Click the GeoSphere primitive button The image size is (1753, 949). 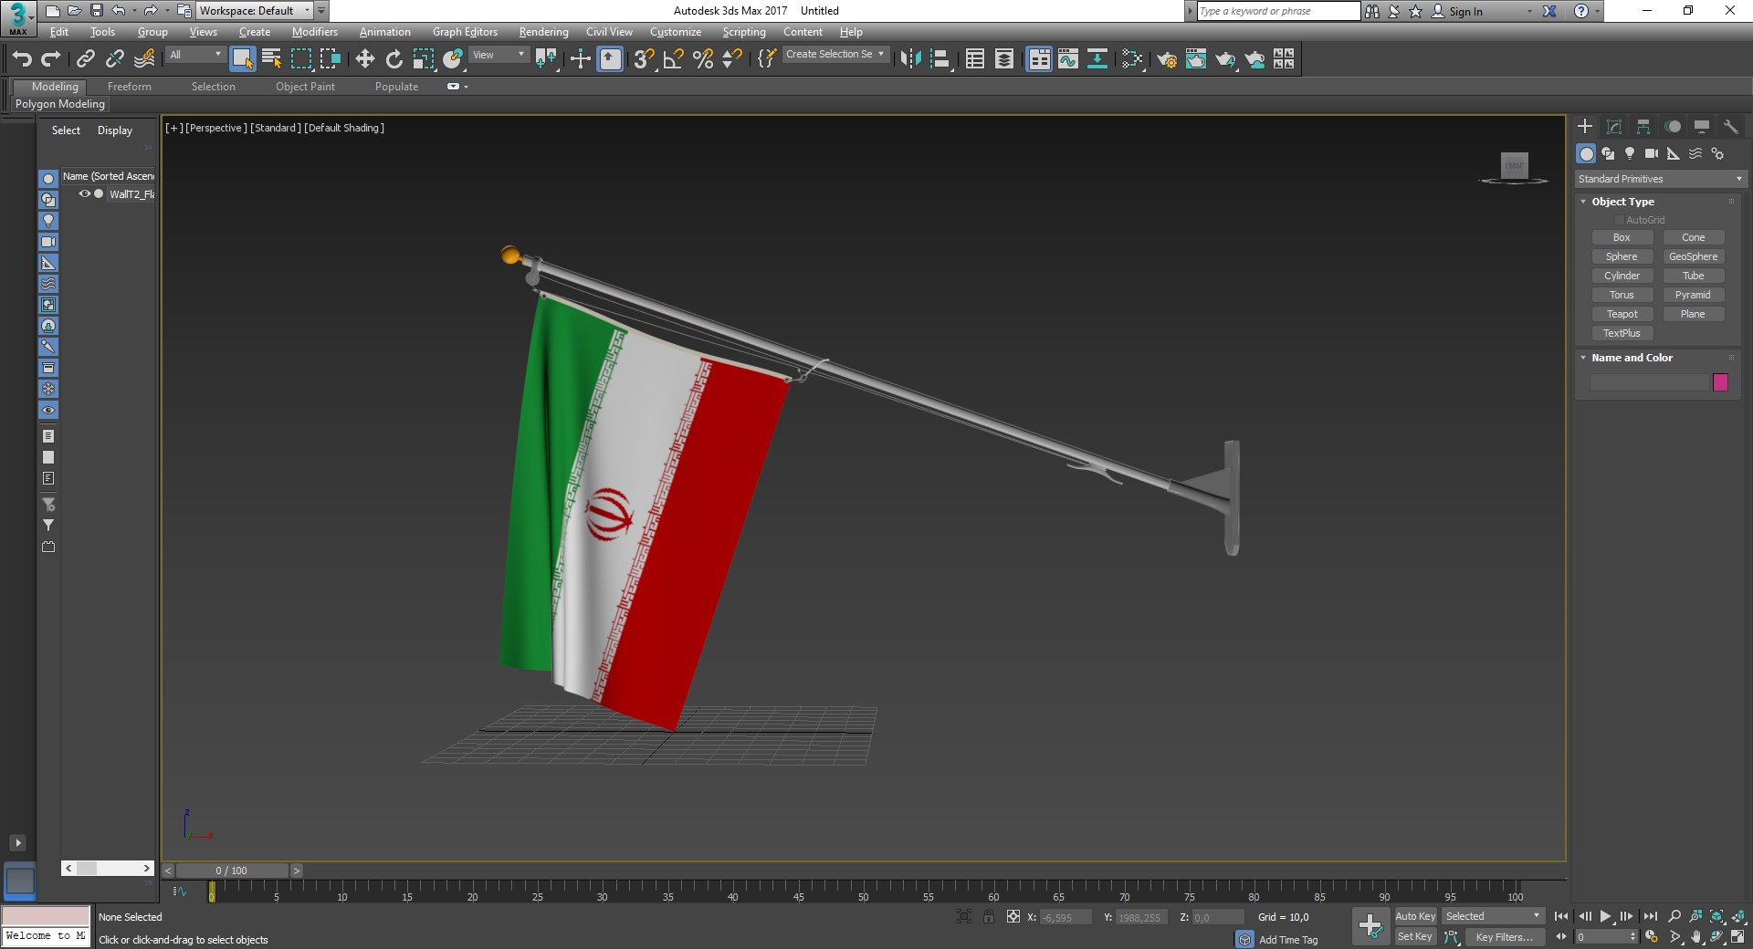pos(1694,256)
